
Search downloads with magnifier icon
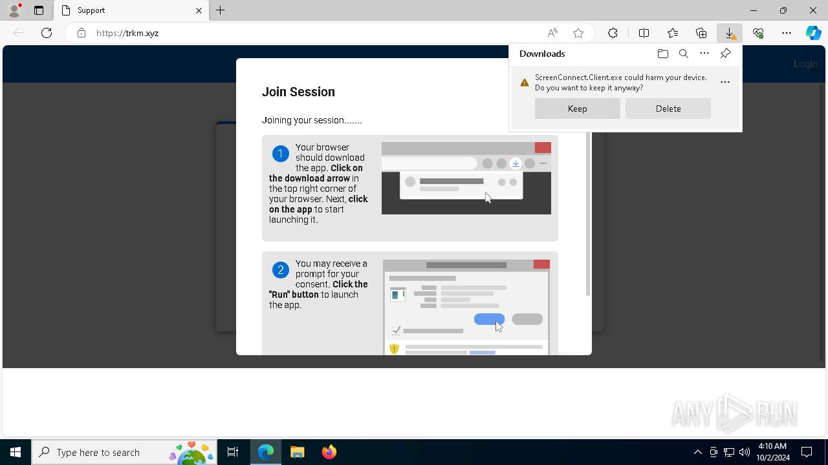(x=684, y=54)
